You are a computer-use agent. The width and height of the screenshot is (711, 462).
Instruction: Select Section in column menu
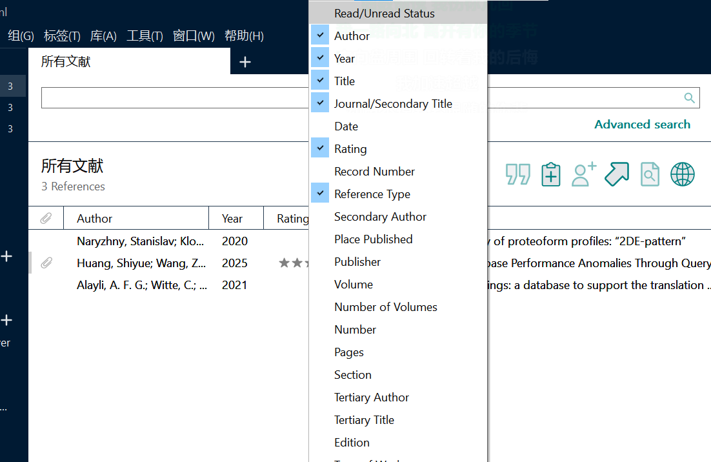pyautogui.click(x=397, y=374)
